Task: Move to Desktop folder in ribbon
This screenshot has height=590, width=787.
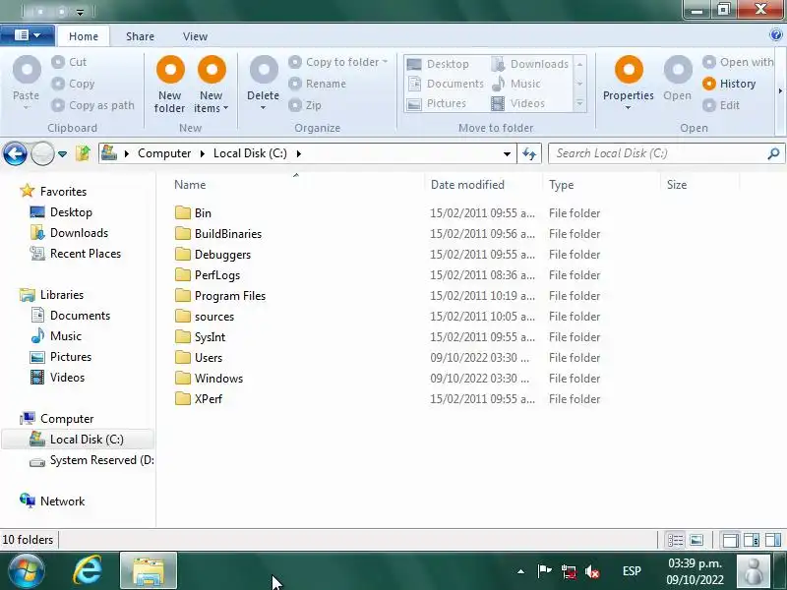Action: [x=438, y=64]
